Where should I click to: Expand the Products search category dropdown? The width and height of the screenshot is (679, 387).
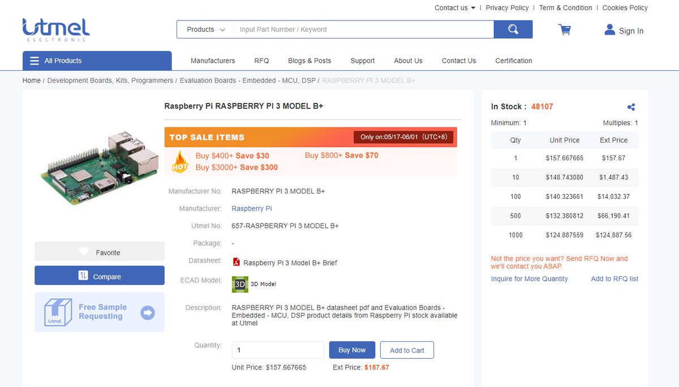pyautogui.click(x=206, y=29)
